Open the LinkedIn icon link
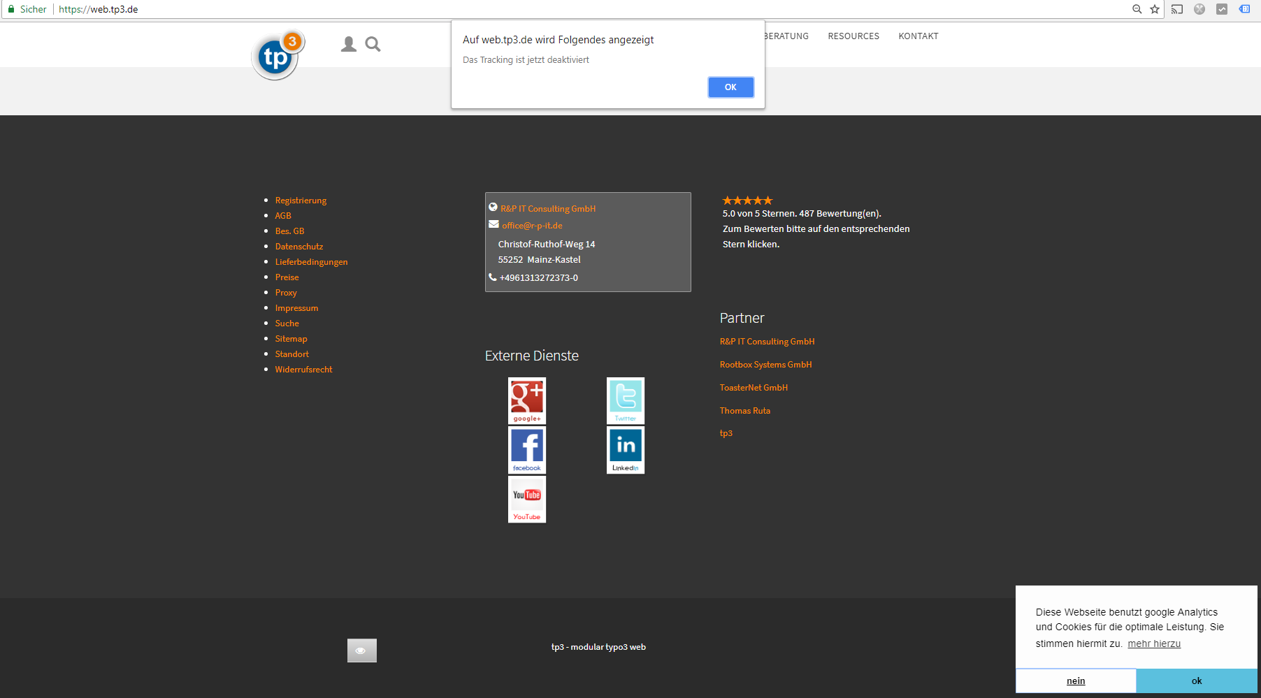 click(x=625, y=450)
